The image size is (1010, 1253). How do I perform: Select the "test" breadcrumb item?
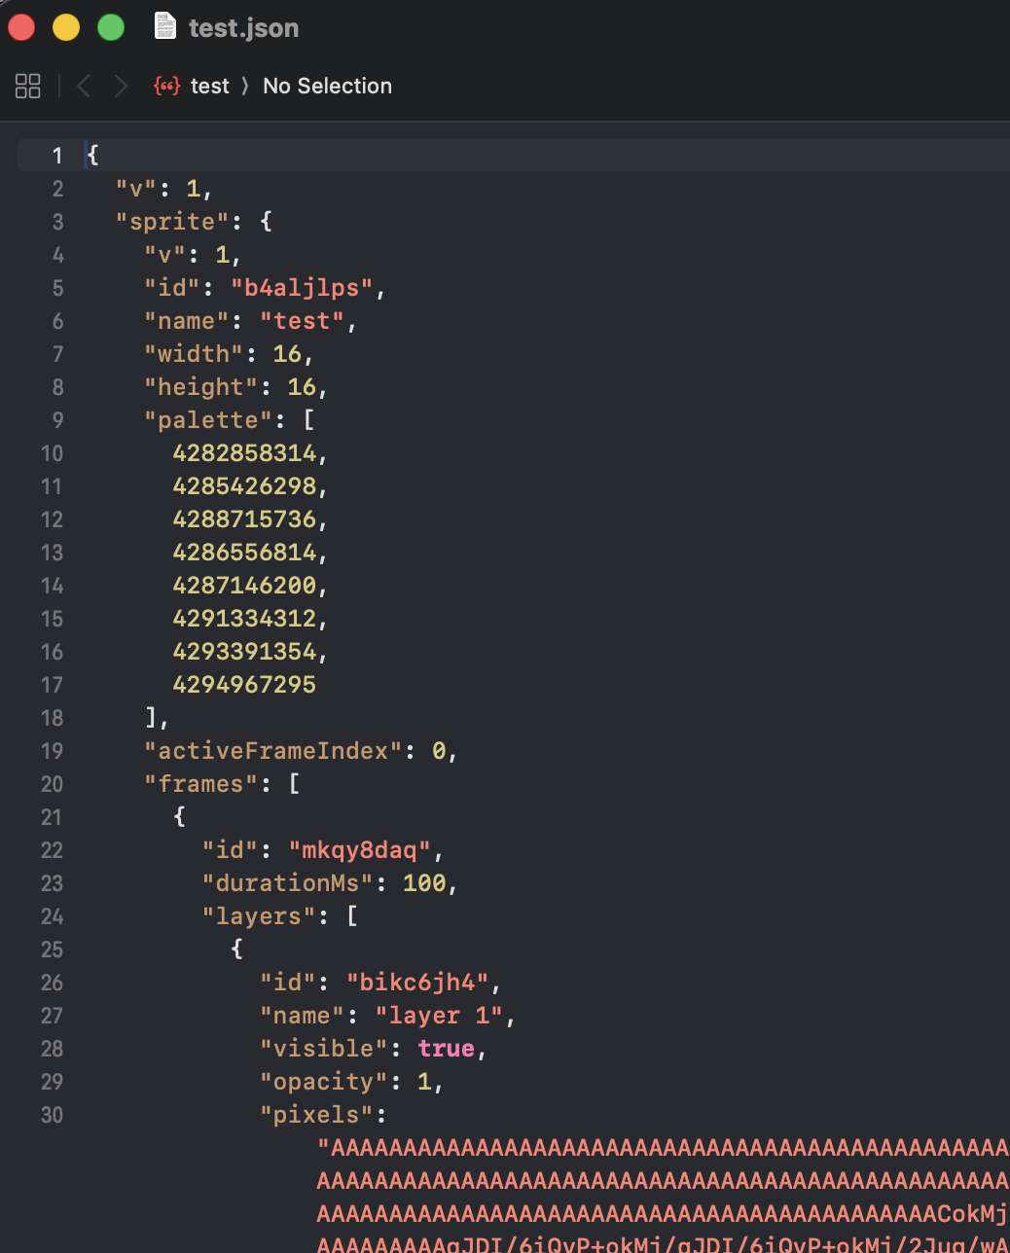click(210, 86)
